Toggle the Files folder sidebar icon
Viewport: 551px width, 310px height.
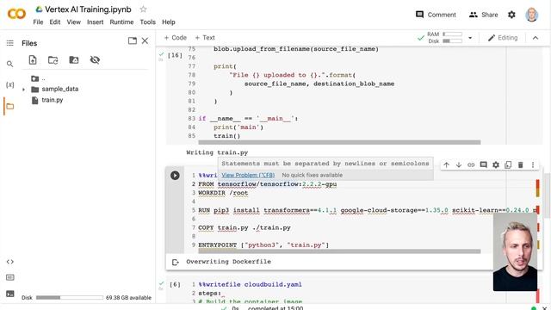(x=9, y=106)
